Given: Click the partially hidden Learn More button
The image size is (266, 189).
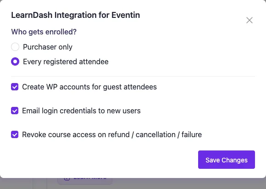Looking at the screenshot, I should (x=85, y=181).
